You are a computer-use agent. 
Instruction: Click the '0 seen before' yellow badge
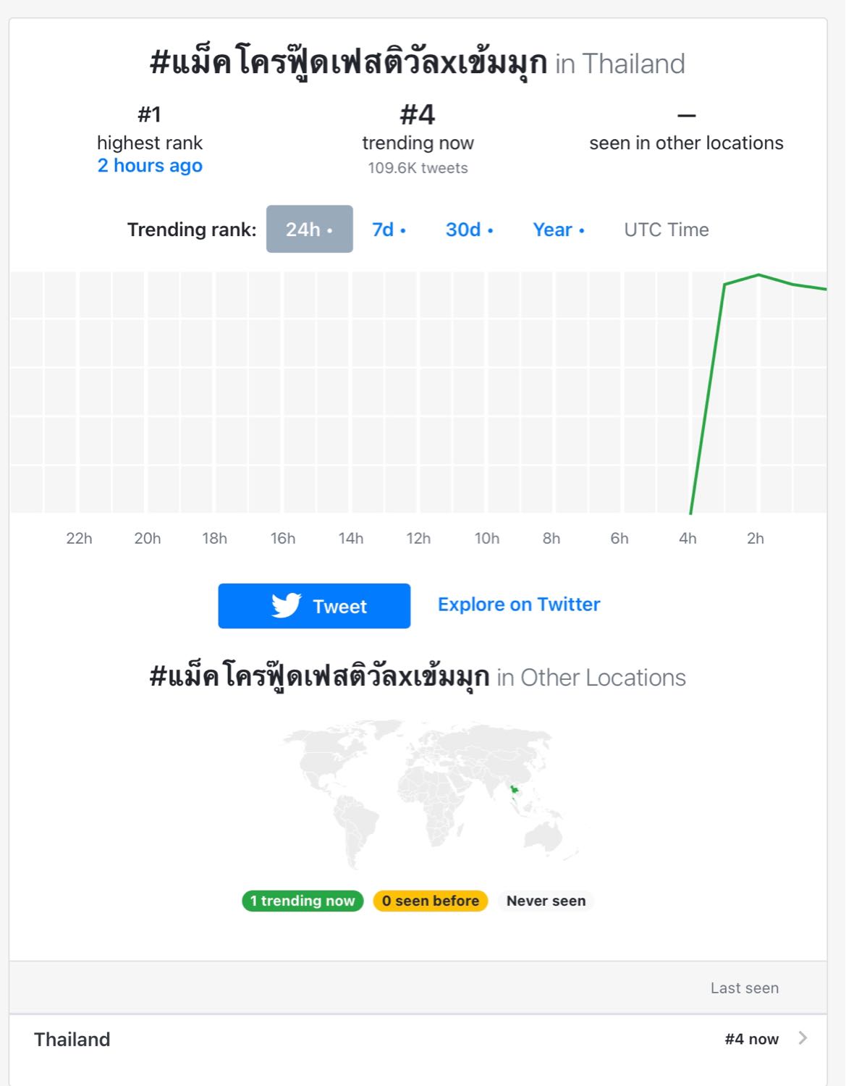pos(430,901)
